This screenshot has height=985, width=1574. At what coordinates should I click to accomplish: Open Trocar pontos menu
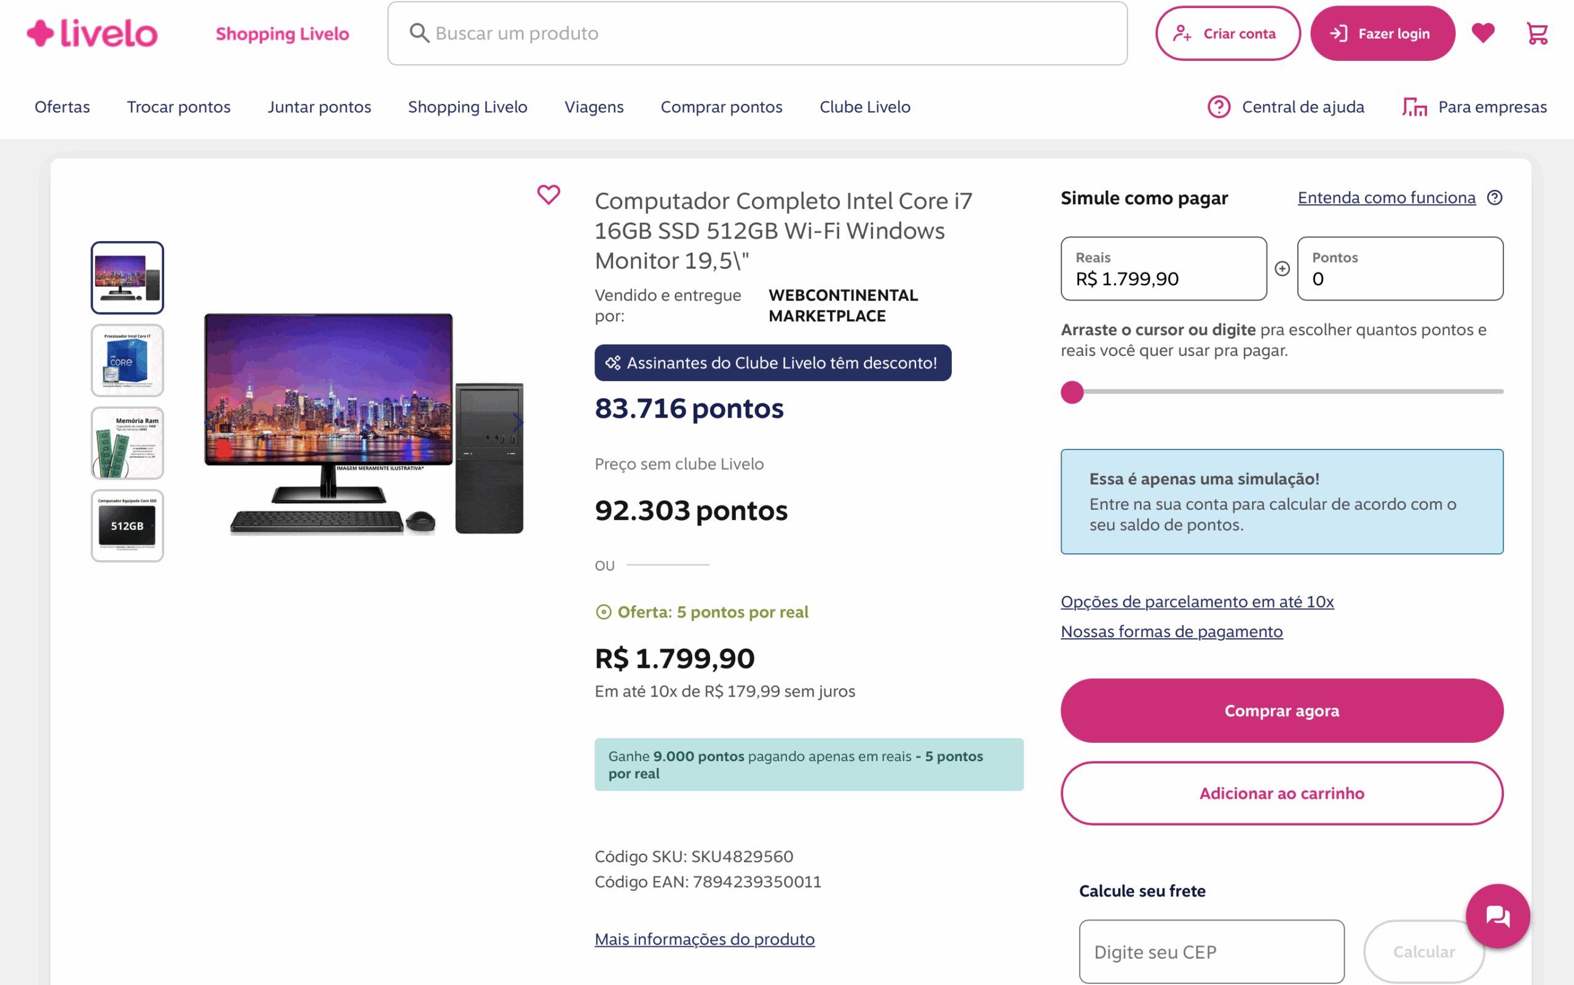coord(178,107)
